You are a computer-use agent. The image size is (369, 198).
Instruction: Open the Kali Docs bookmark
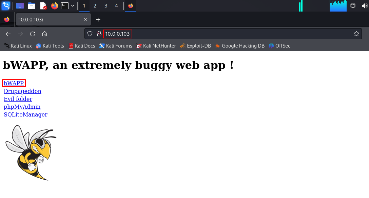coord(82,46)
